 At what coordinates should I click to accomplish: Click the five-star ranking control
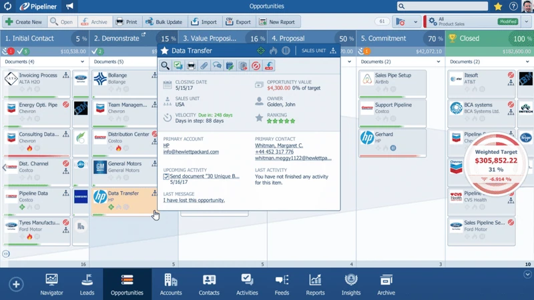pos(281,121)
